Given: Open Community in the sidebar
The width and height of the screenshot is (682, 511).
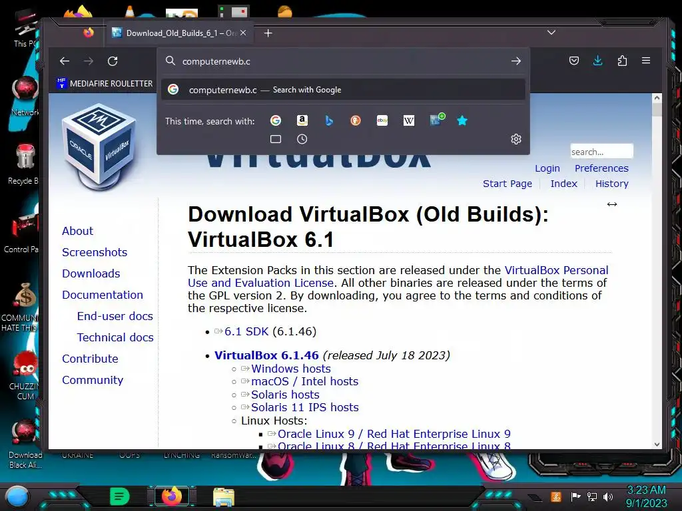Looking at the screenshot, I should pyautogui.click(x=93, y=380).
